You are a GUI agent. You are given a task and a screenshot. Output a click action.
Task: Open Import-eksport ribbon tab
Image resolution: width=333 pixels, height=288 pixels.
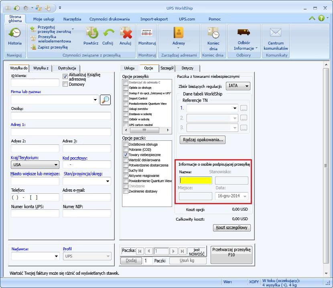154,19
